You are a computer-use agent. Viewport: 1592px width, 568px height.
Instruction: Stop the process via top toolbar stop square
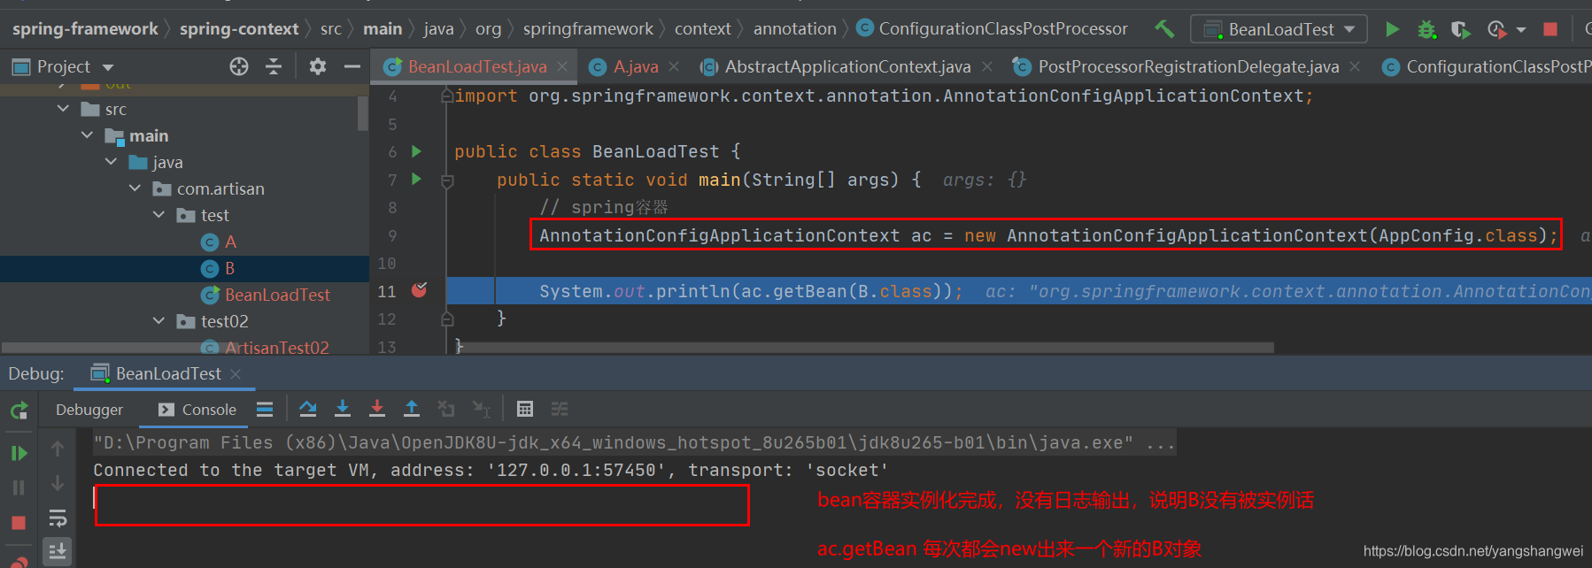(1549, 29)
